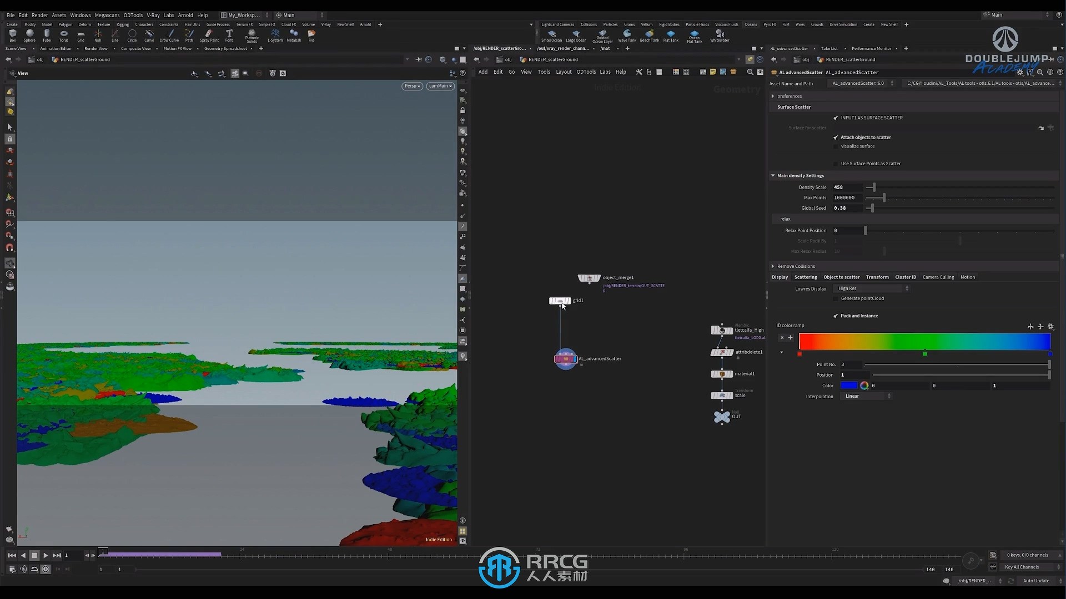1066x599 pixels.
Task: Enable Generate pointCloud checkbox
Action: tap(836, 298)
